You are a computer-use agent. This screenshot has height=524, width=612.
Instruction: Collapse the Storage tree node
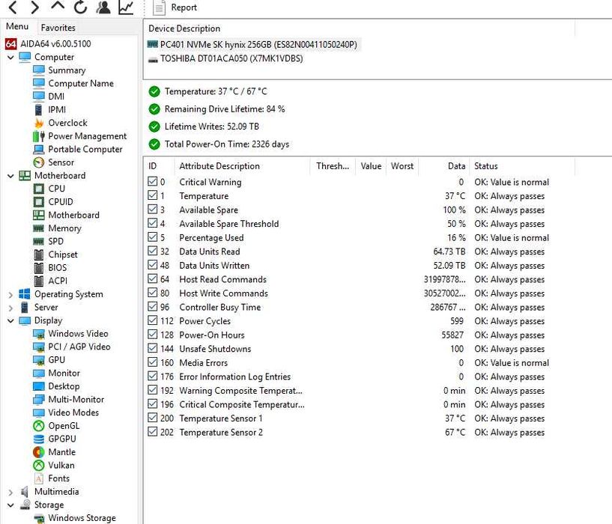pyautogui.click(x=10, y=505)
